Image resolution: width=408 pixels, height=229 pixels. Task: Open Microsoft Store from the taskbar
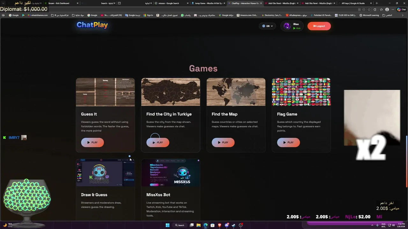[x=213, y=225]
